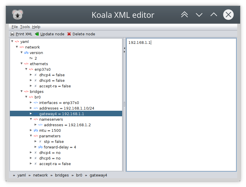246x187 pixels.
Task: Click the numeric icon beside forward-delay = 4
Action: pos(40,147)
